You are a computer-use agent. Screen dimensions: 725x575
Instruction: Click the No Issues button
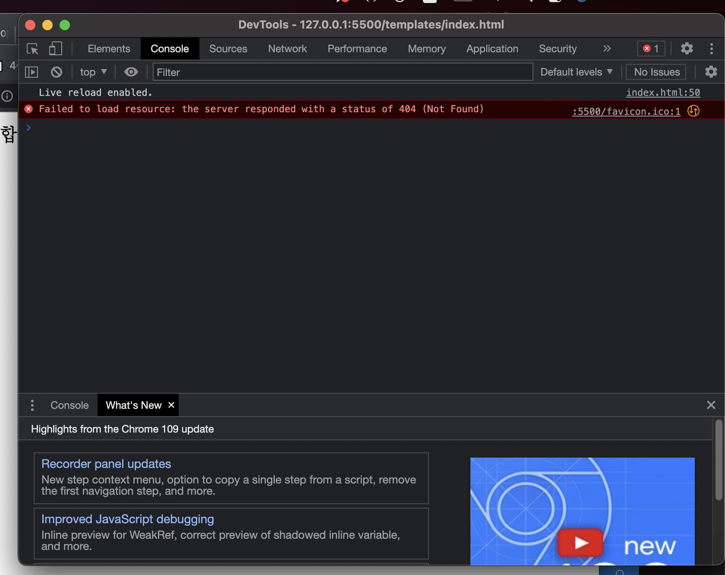[657, 72]
